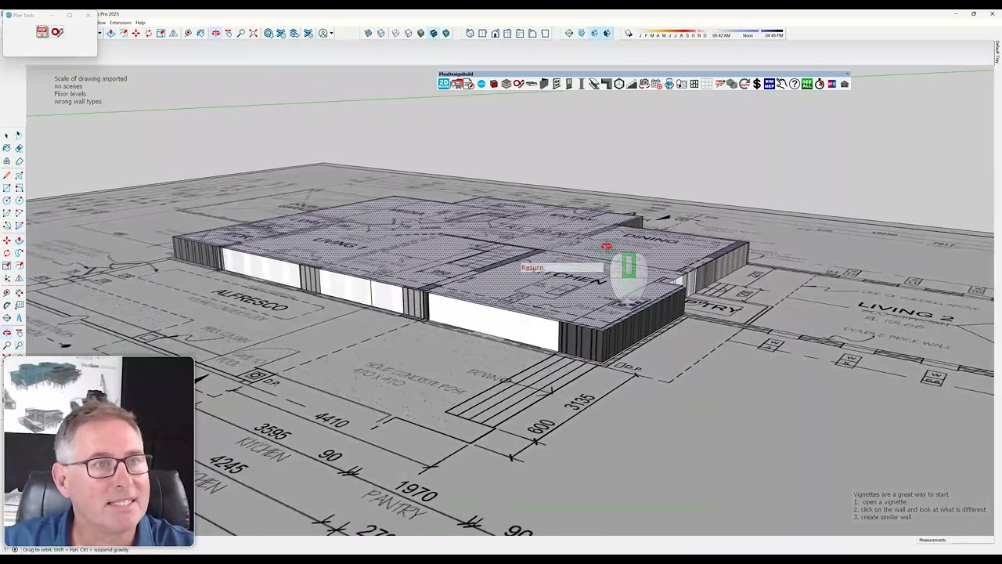This screenshot has height=564, width=1002.
Task: Select the door tool in PlusDesignBuild toolbar
Action: point(569,84)
